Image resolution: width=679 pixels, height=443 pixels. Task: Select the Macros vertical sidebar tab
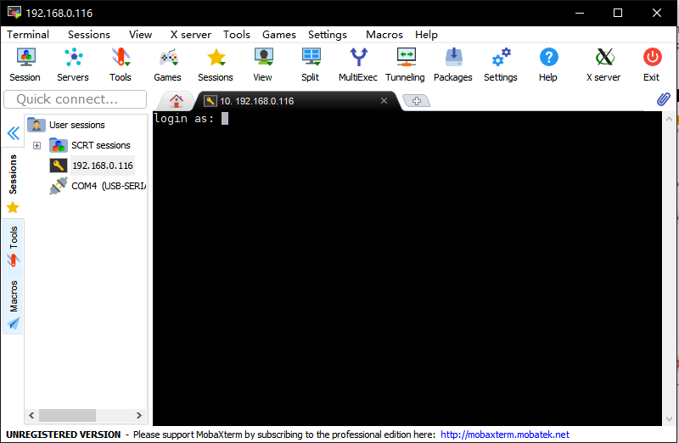(13, 304)
